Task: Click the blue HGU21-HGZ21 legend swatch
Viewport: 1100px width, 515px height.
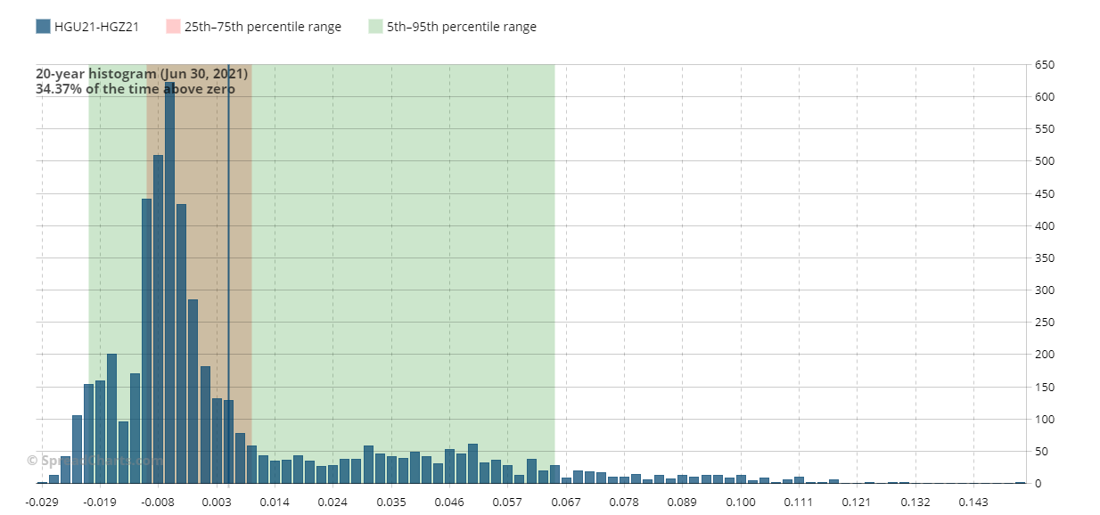Action: (x=43, y=27)
